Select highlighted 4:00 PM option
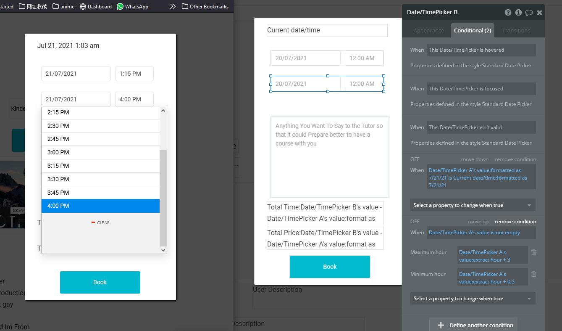 tap(100, 206)
